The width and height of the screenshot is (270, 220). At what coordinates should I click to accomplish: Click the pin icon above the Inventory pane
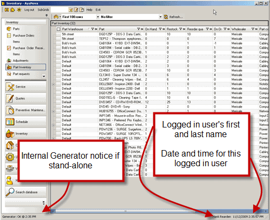46,16
